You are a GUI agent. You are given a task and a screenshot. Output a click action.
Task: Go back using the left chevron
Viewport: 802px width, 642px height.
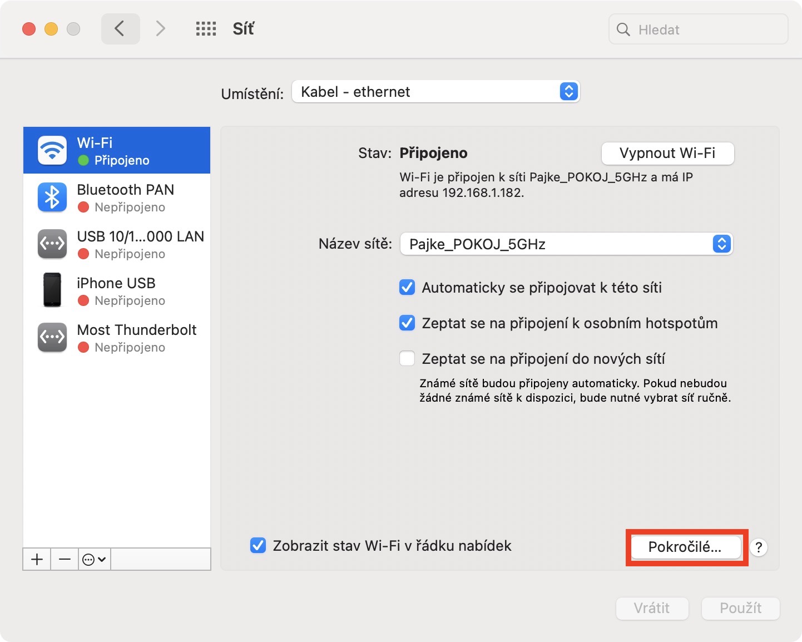[120, 29]
